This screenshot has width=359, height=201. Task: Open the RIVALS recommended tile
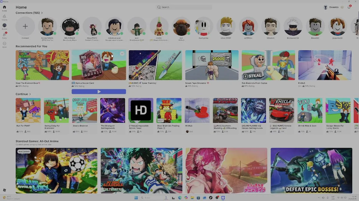point(325,65)
